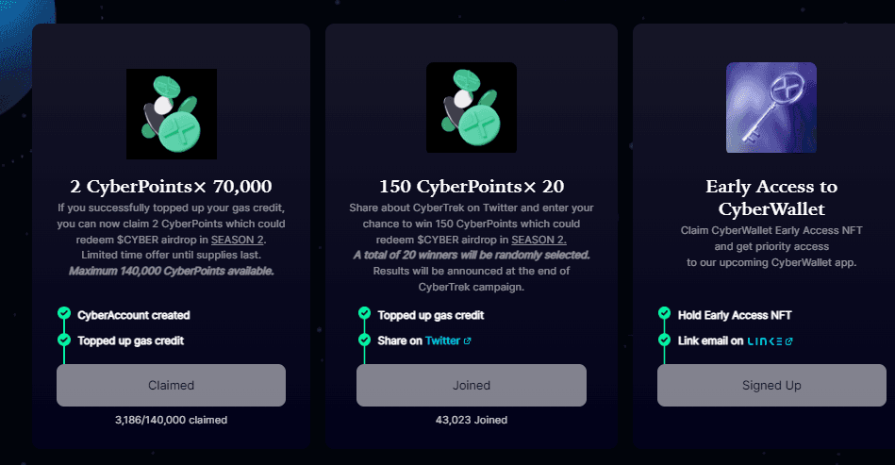
Task: Click the checkmark next to Hold Early Access NFT
Action: (664, 314)
